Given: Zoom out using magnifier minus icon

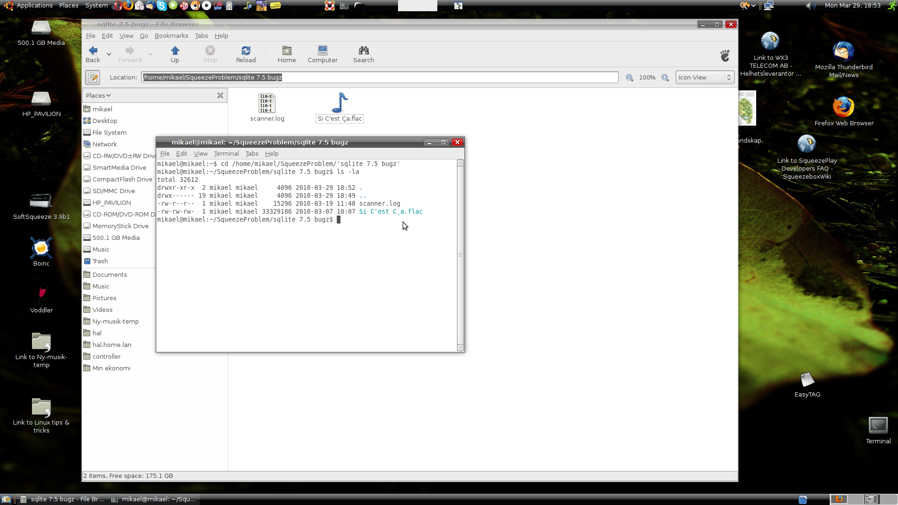Looking at the screenshot, I should click(630, 78).
